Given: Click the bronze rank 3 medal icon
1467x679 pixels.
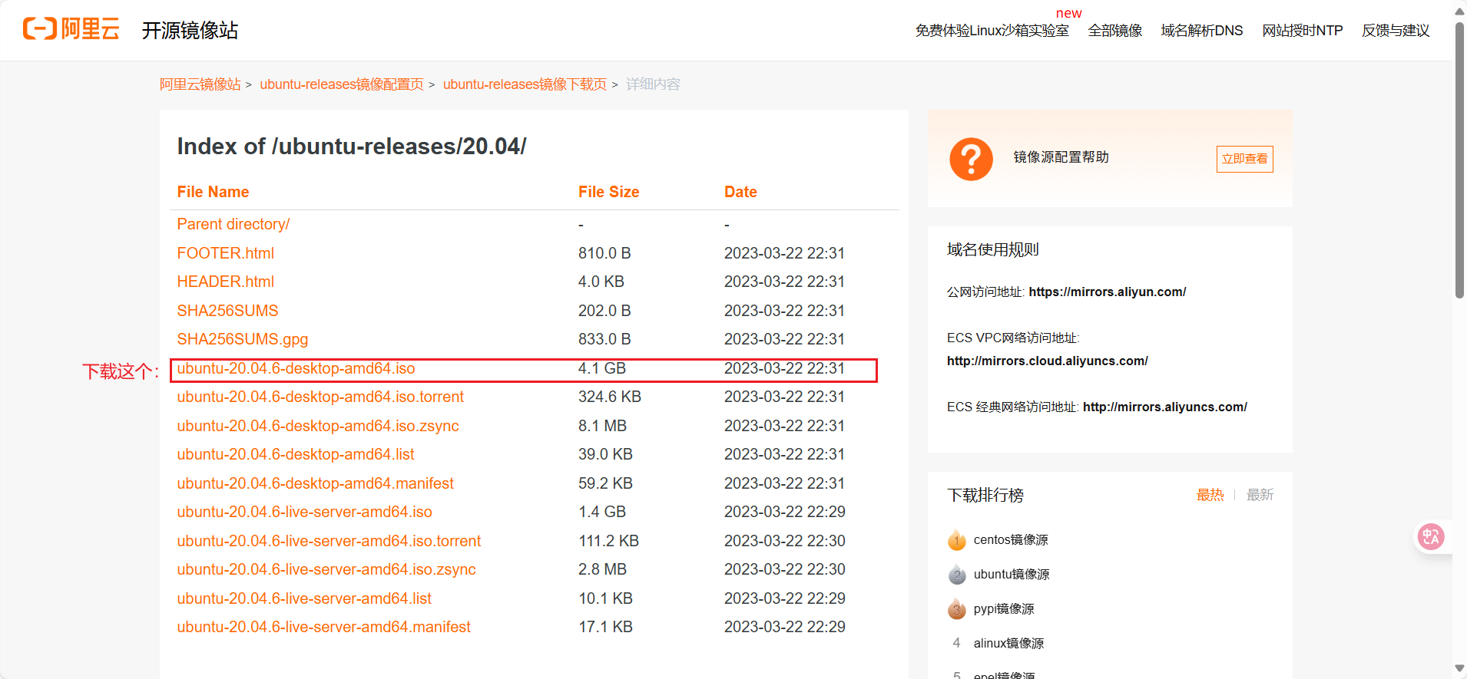Looking at the screenshot, I should click(956, 609).
